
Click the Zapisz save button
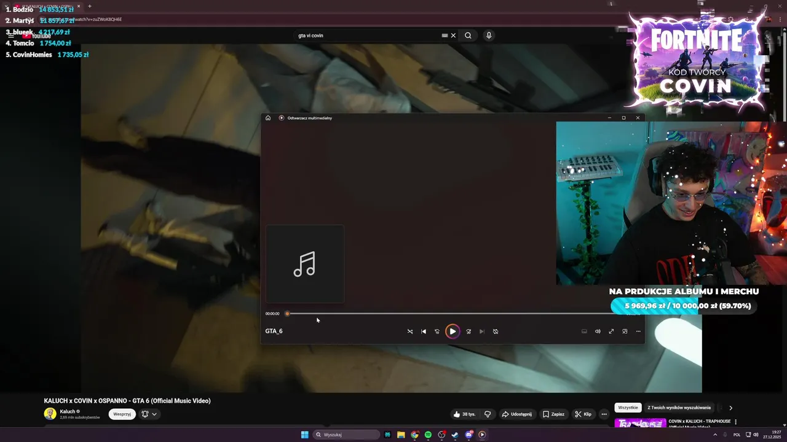pos(553,414)
